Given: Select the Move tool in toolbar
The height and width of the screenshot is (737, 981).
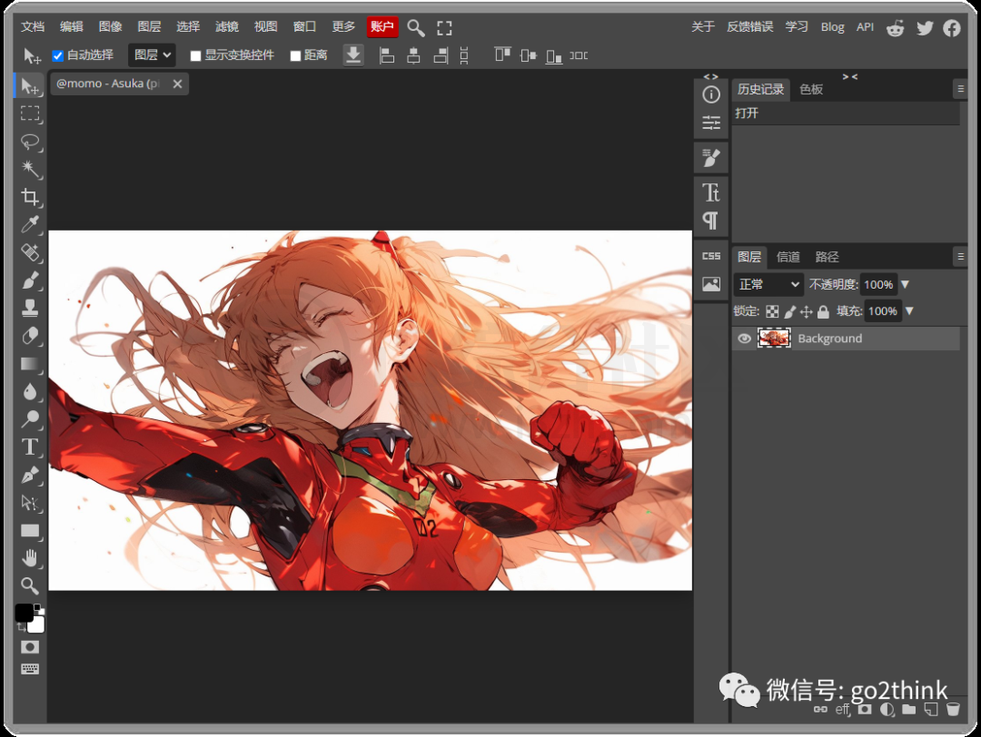Looking at the screenshot, I should click(x=29, y=85).
